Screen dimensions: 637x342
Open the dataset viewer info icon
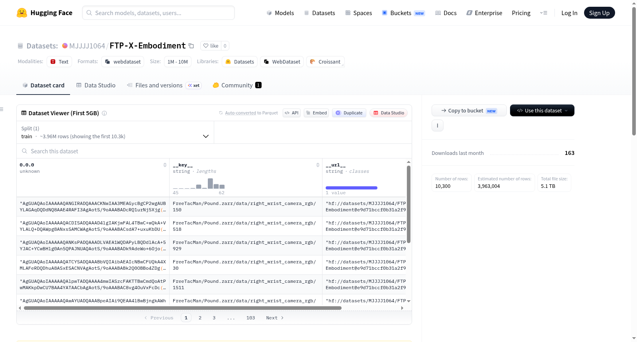[x=104, y=113]
